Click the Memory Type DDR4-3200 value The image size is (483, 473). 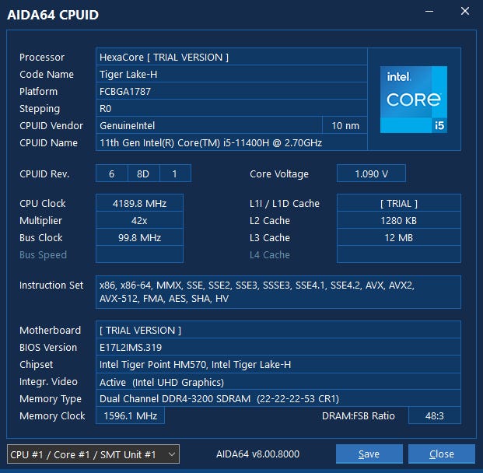278,399
